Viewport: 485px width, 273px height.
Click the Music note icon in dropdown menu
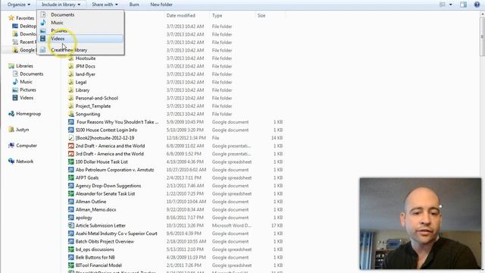43,22
